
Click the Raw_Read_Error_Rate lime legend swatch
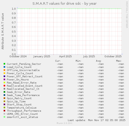click(x=4, y=83)
